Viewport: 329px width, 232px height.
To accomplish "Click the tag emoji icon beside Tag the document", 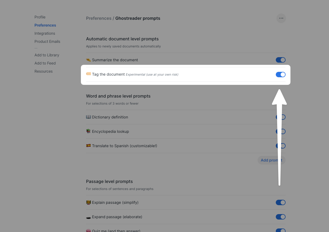I will coord(88,74).
